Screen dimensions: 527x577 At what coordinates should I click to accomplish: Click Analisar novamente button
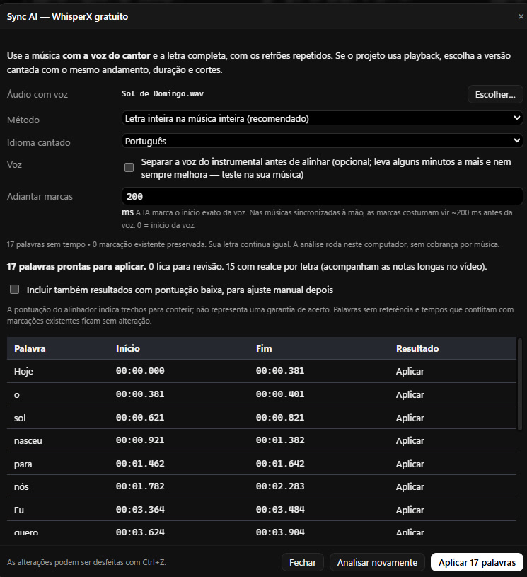(x=377, y=562)
